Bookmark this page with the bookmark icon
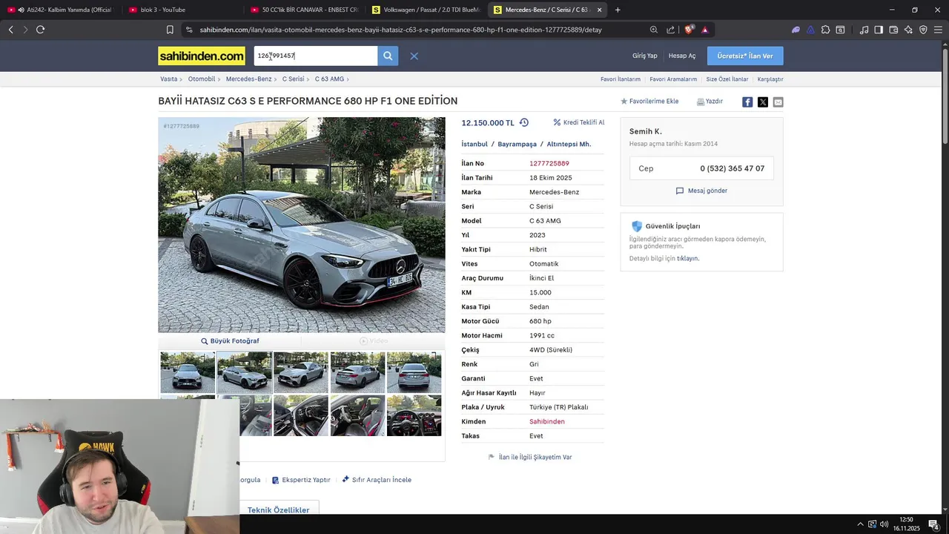The height and width of the screenshot is (534, 949). click(x=170, y=30)
